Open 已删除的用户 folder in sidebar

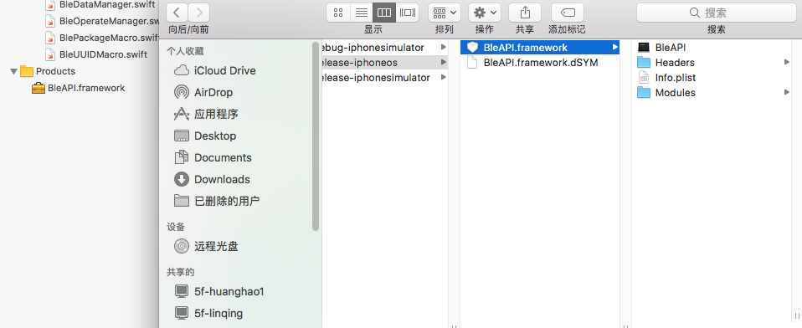pyautogui.click(x=217, y=201)
